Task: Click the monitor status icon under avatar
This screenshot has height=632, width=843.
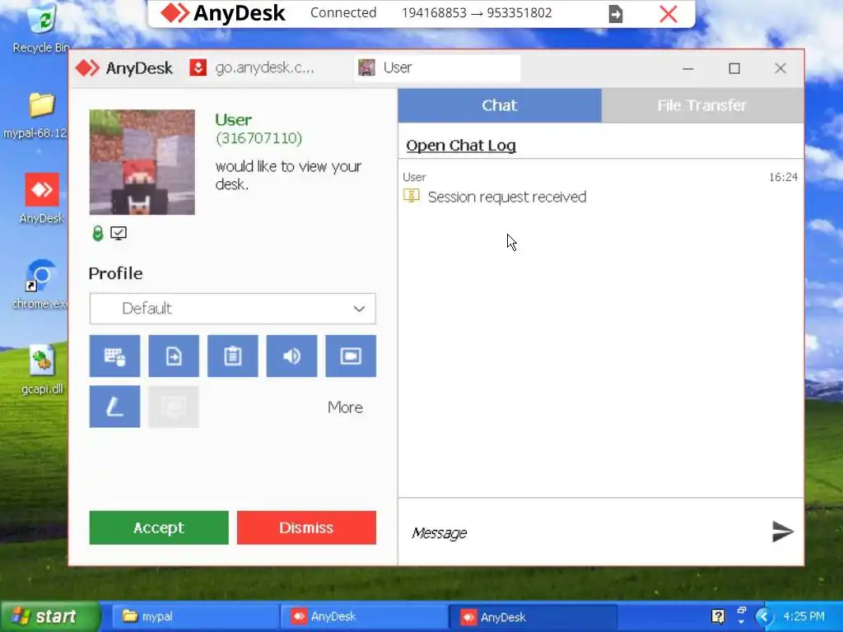Action: pos(119,233)
